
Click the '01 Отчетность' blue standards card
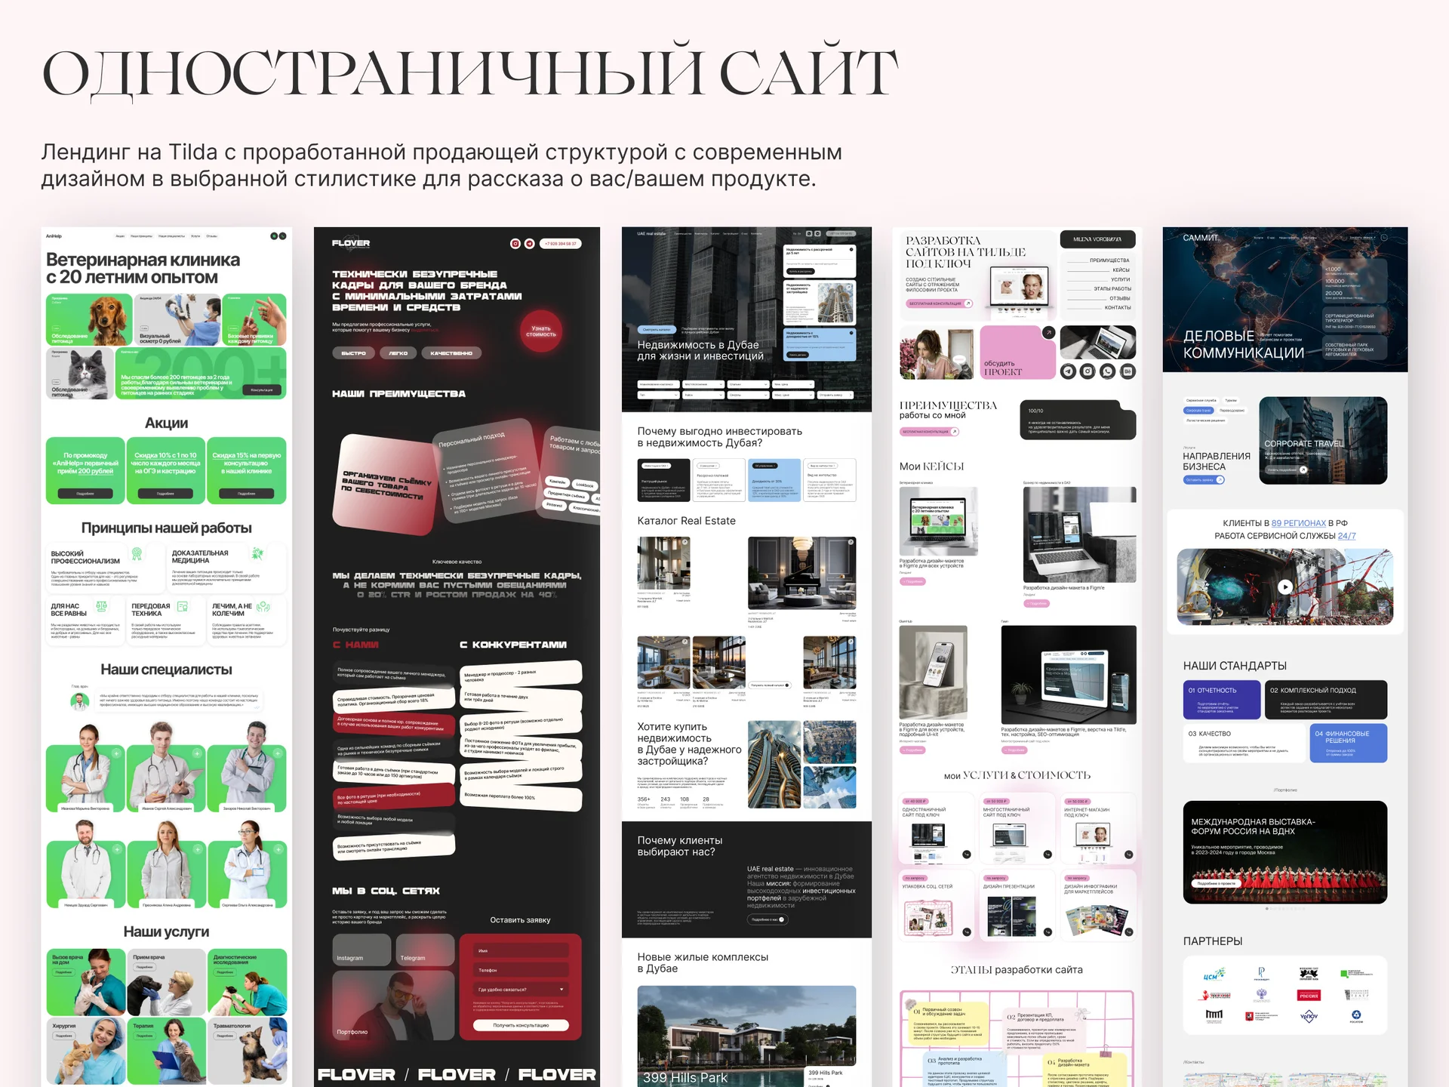[1222, 700]
